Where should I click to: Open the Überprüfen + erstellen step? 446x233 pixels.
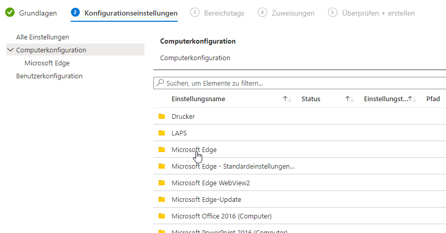(x=378, y=13)
